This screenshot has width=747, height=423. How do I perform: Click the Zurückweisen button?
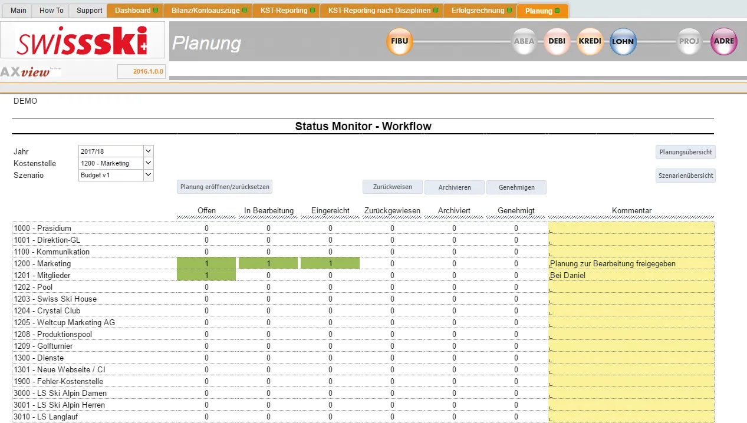point(393,187)
